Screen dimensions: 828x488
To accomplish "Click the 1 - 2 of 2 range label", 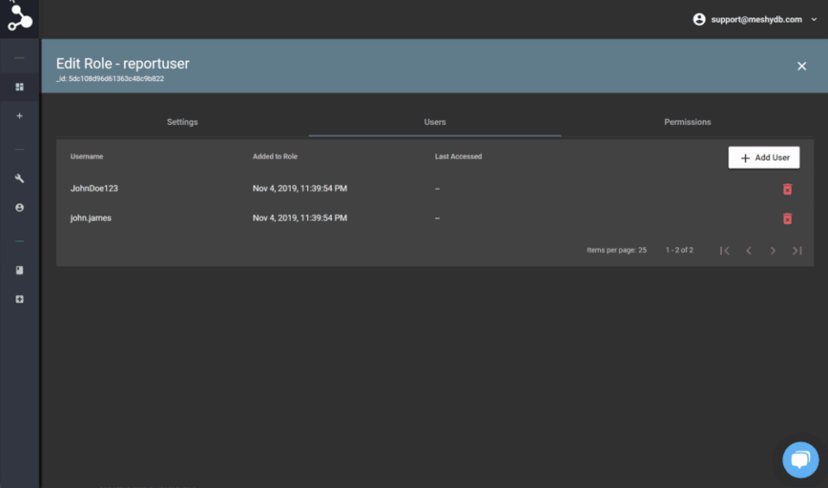I will 679,250.
